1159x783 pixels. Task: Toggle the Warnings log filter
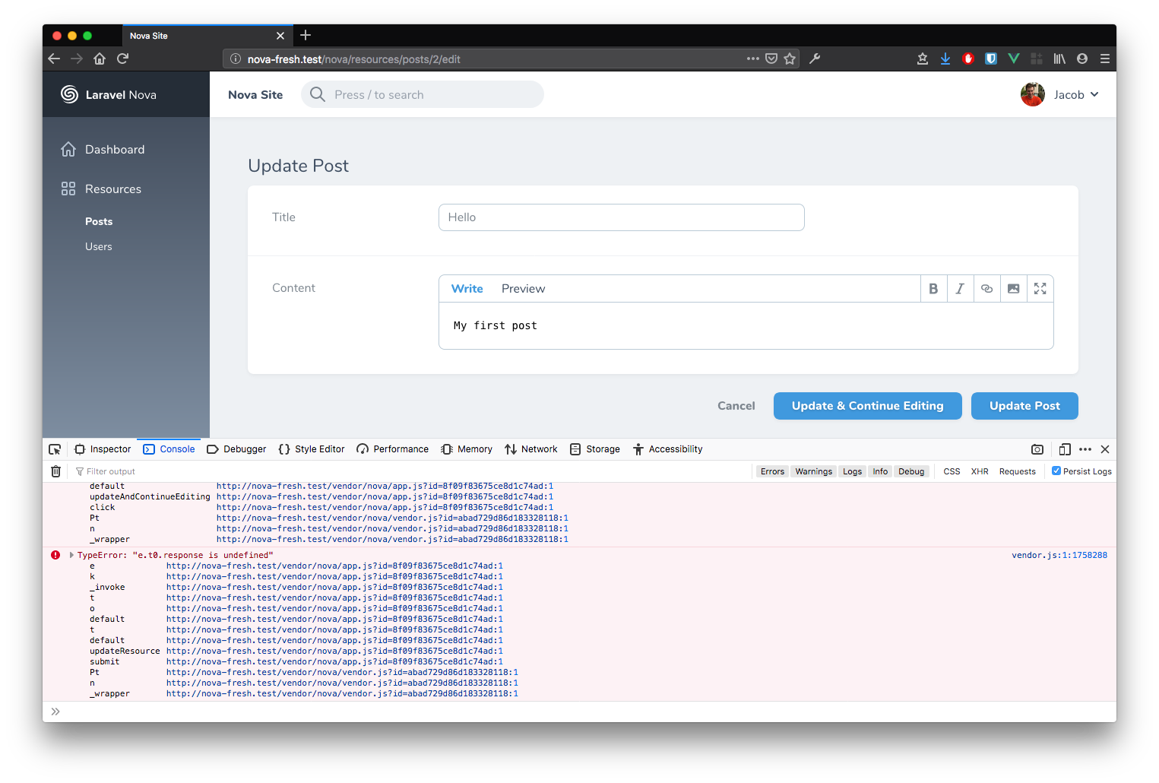(x=813, y=471)
